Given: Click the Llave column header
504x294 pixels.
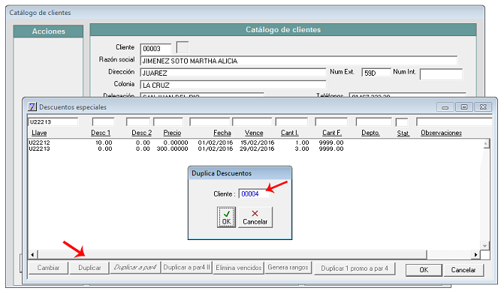Looking at the screenshot, I should (39, 133).
